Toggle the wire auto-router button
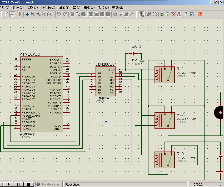 (x=142, y=14)
